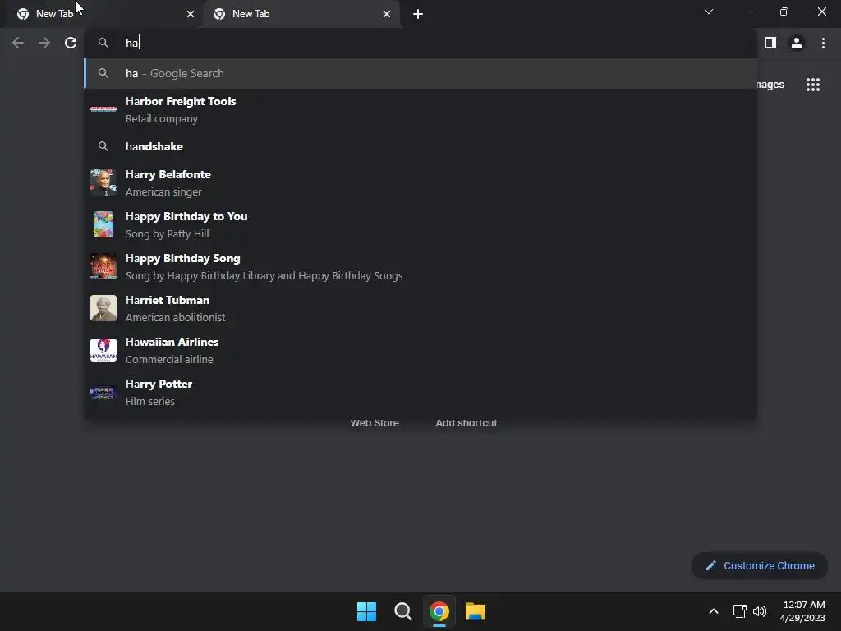Click Add shortcut

[466, 423]
